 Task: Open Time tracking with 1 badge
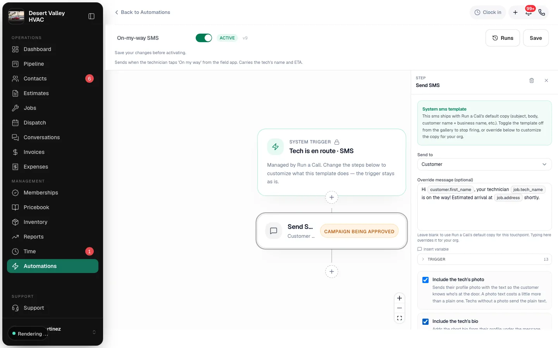click(53, 251)
